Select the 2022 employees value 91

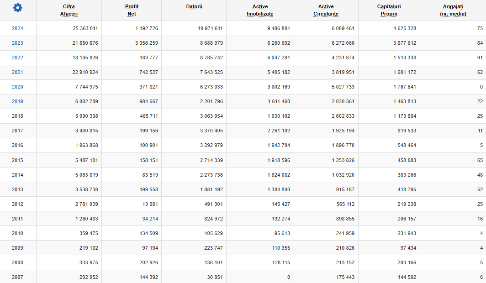pos(480,58)
